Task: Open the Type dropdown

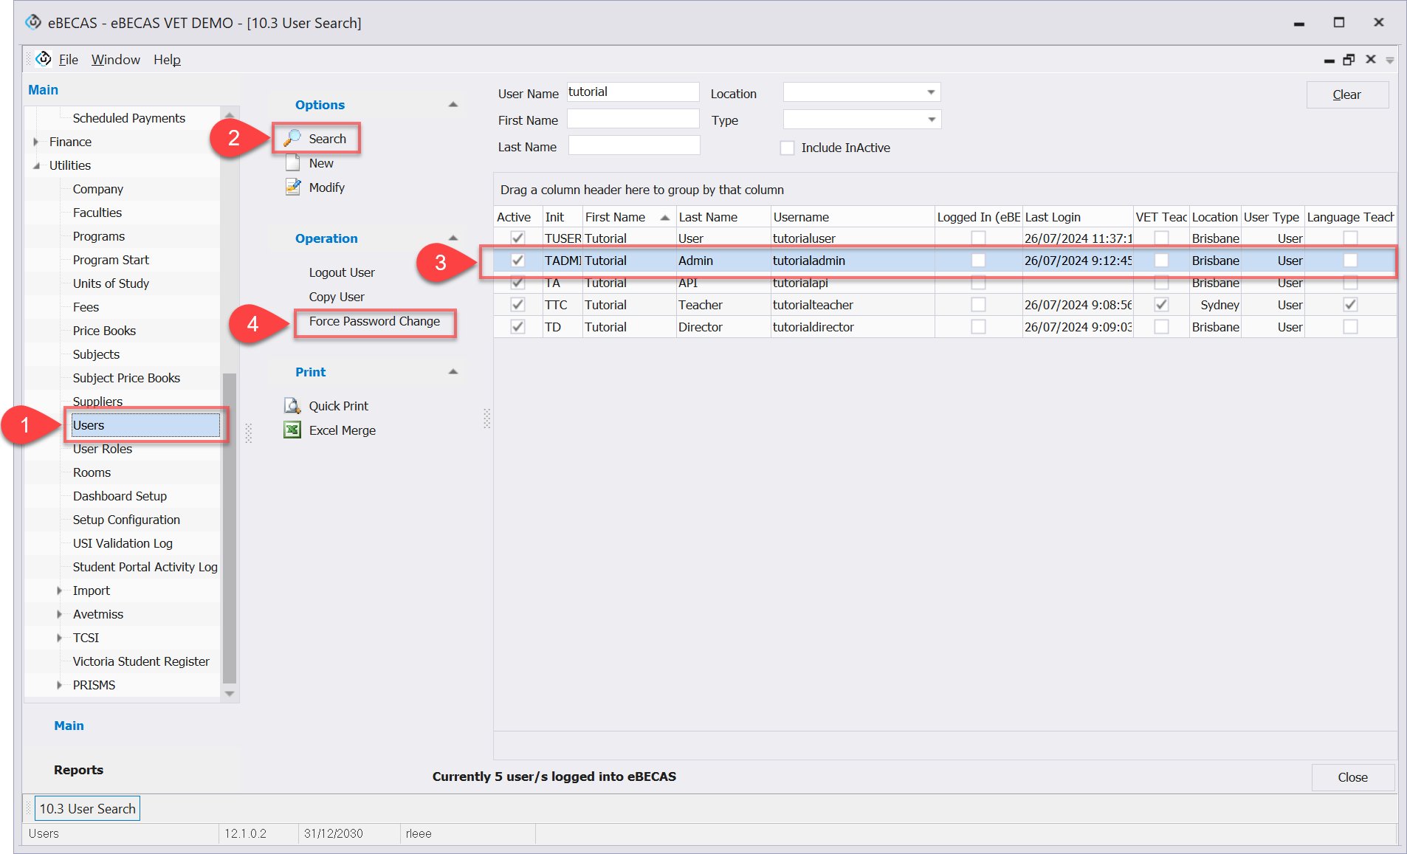Action: point(931,120)
